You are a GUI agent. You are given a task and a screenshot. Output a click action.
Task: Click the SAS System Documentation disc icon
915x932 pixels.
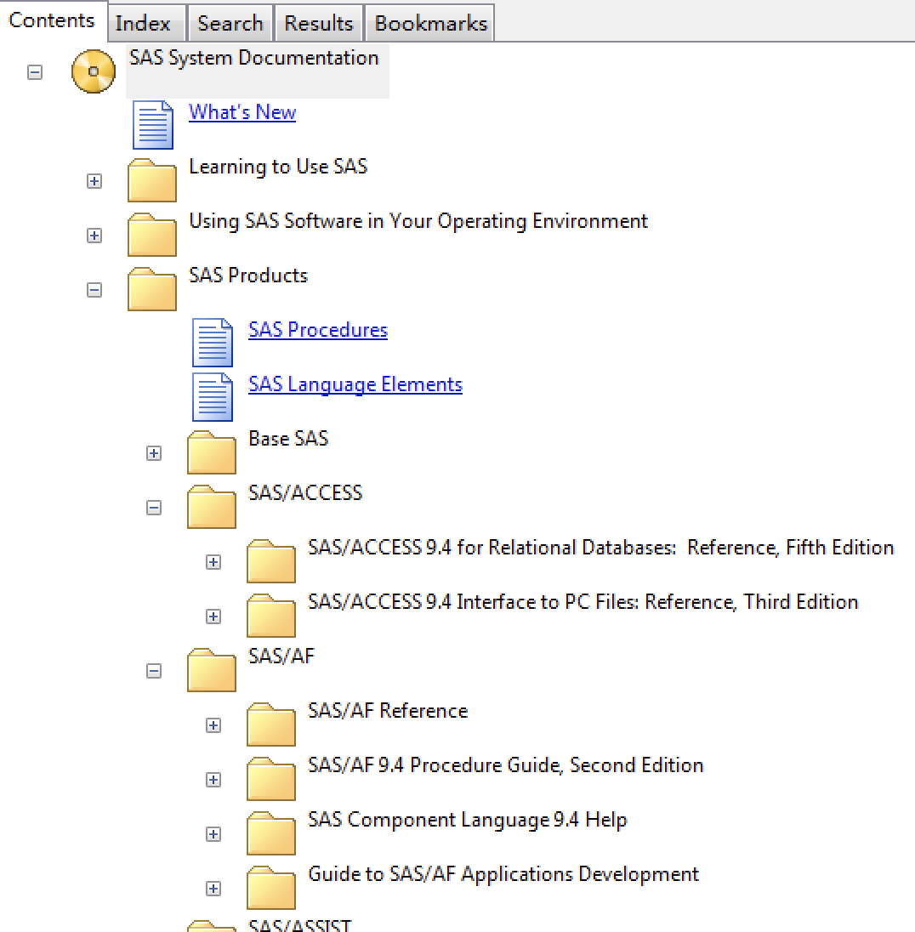[x=94, y=71]
